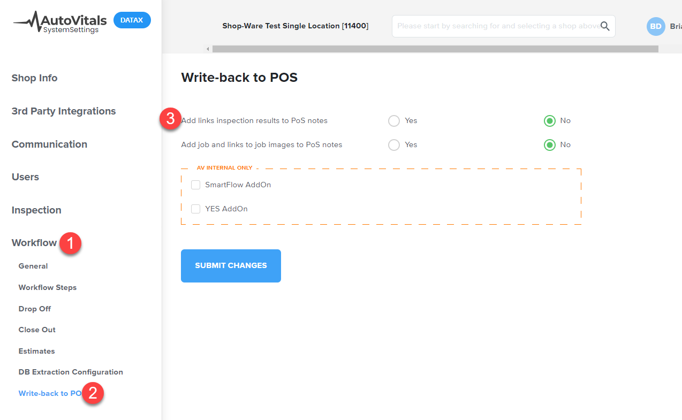Enable the YES AddOn checkbox
682x420 pixels.
pos(196,209)
